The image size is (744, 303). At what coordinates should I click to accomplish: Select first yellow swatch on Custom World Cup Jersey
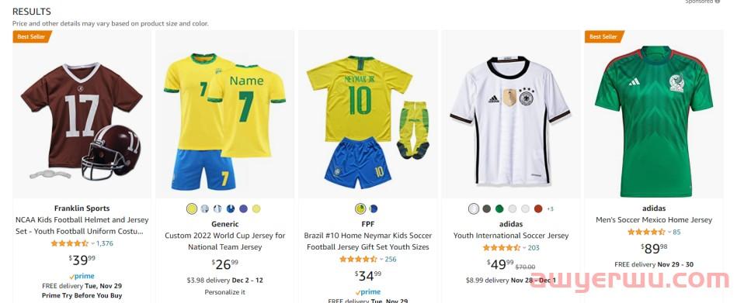pyautogui.click(x=192, y=208)
